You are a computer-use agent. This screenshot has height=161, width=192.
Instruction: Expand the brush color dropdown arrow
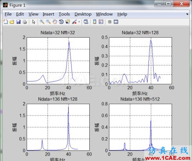(x=79, y=22)
